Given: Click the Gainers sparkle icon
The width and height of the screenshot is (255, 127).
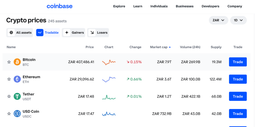Looking at the screenshot, I should coord(67,33).
